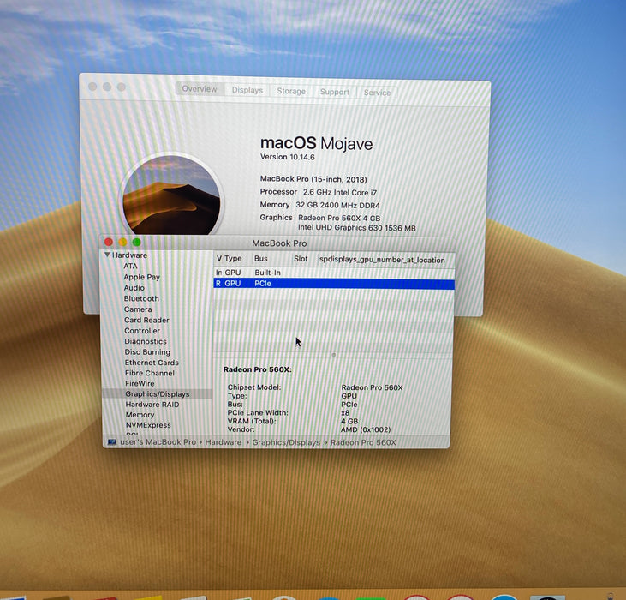Sort by the Slot column header
Image resolution: width=626 pixels, height=600 pixels.
click(301, 259)
